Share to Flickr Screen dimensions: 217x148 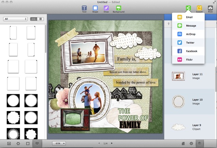click(188, 60)
